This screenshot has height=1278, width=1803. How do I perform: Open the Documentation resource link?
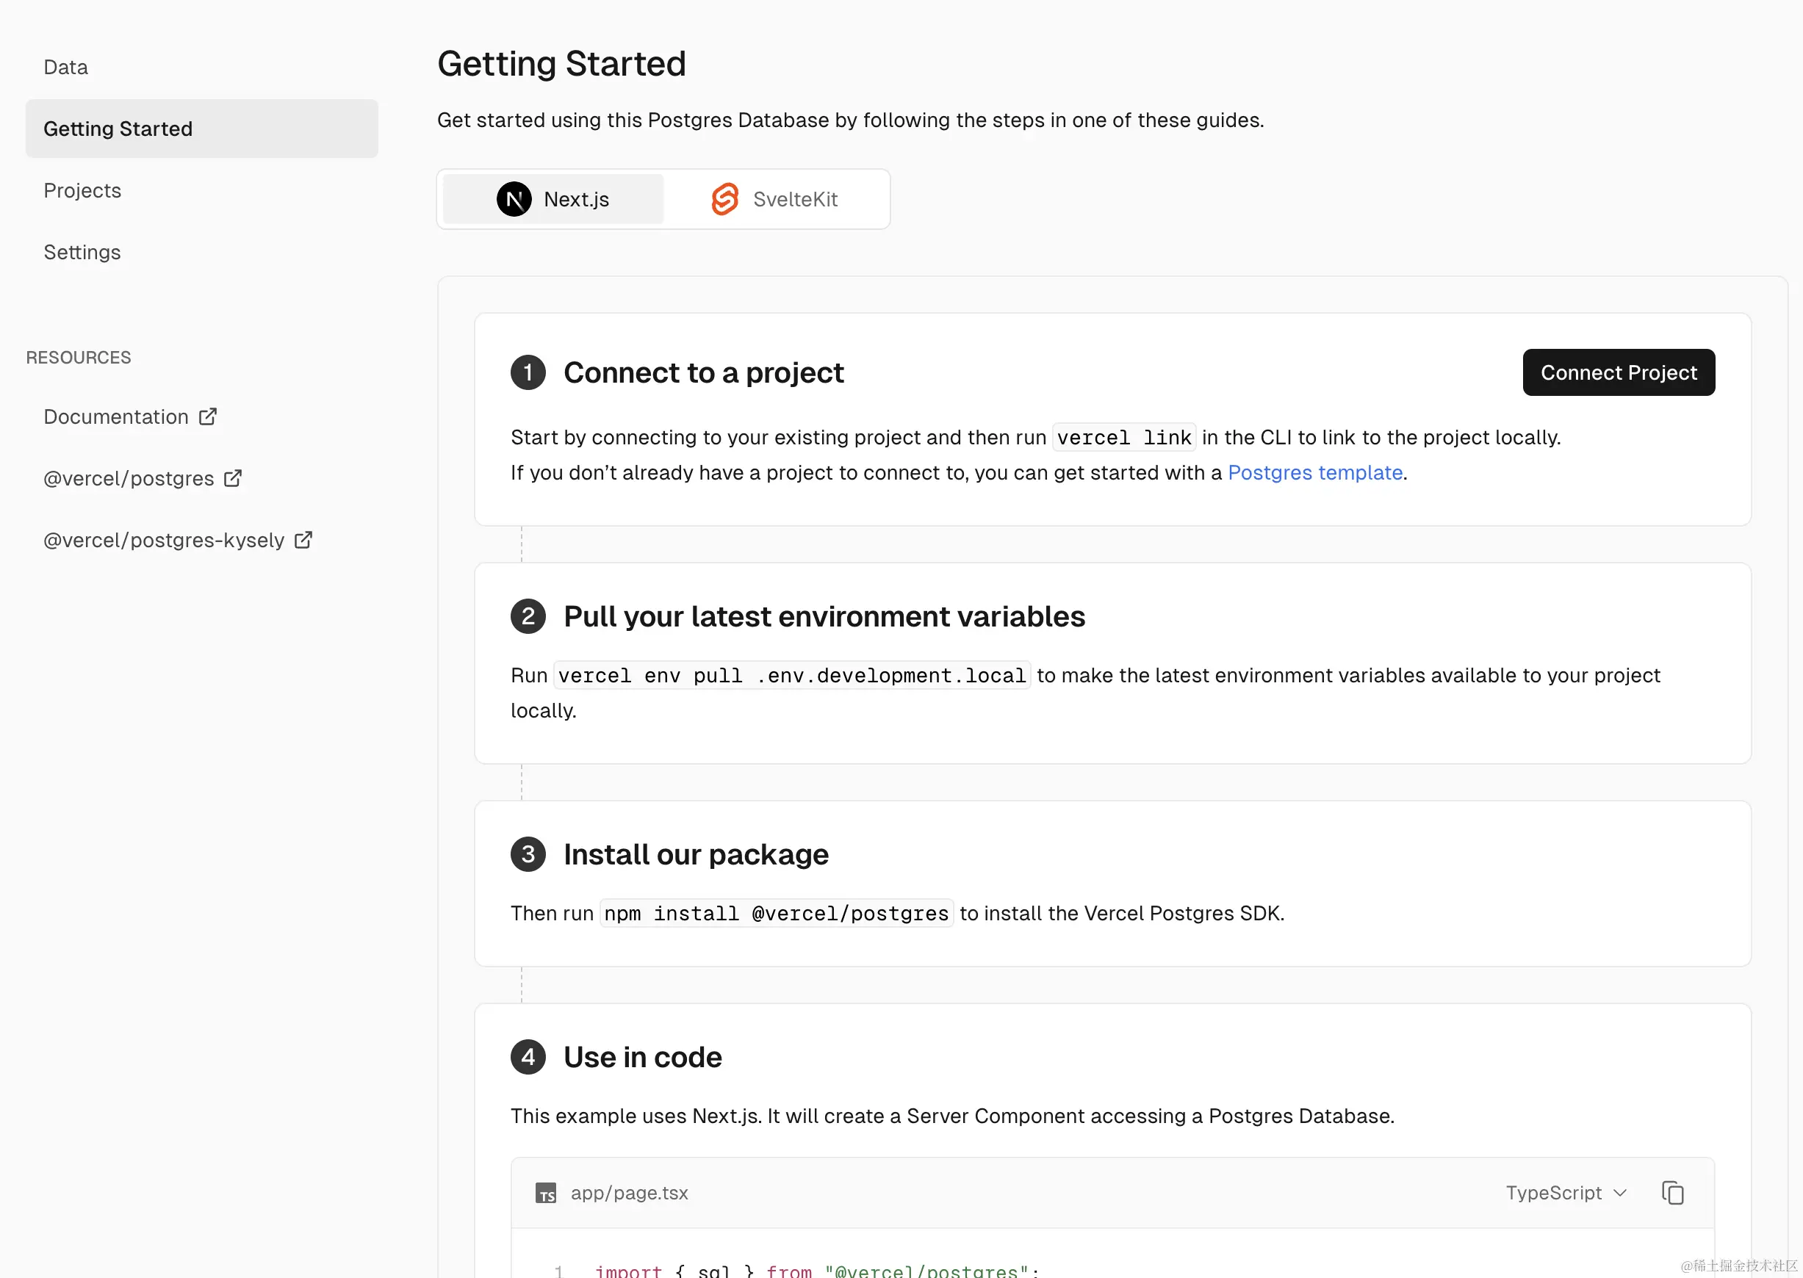coord(117,416)
